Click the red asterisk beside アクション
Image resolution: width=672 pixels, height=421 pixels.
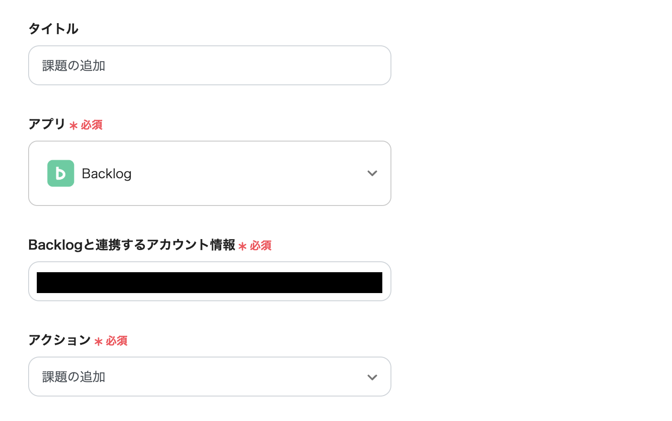pyautogui.click(x=99, y=341)
